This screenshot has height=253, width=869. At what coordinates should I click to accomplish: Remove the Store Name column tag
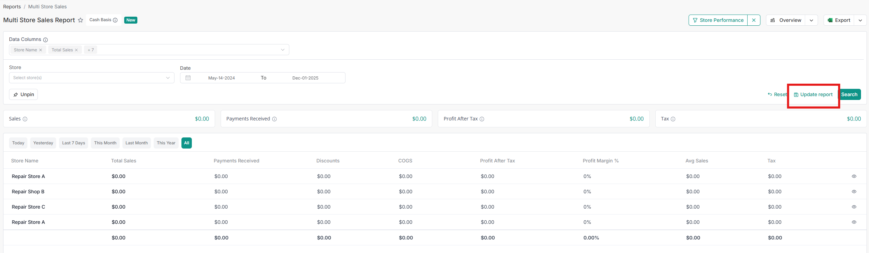tap(41, 50)
